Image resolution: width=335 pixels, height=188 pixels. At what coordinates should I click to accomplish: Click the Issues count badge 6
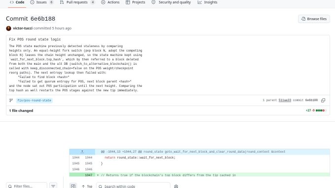pyautogui.click(x=51, y=2)
